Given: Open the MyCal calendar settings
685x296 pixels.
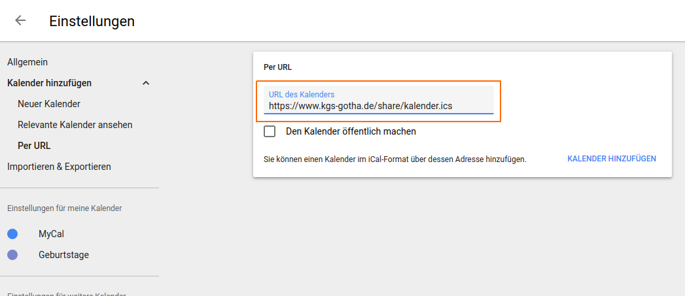Looking at the screenshot, I should click(51, 234).
